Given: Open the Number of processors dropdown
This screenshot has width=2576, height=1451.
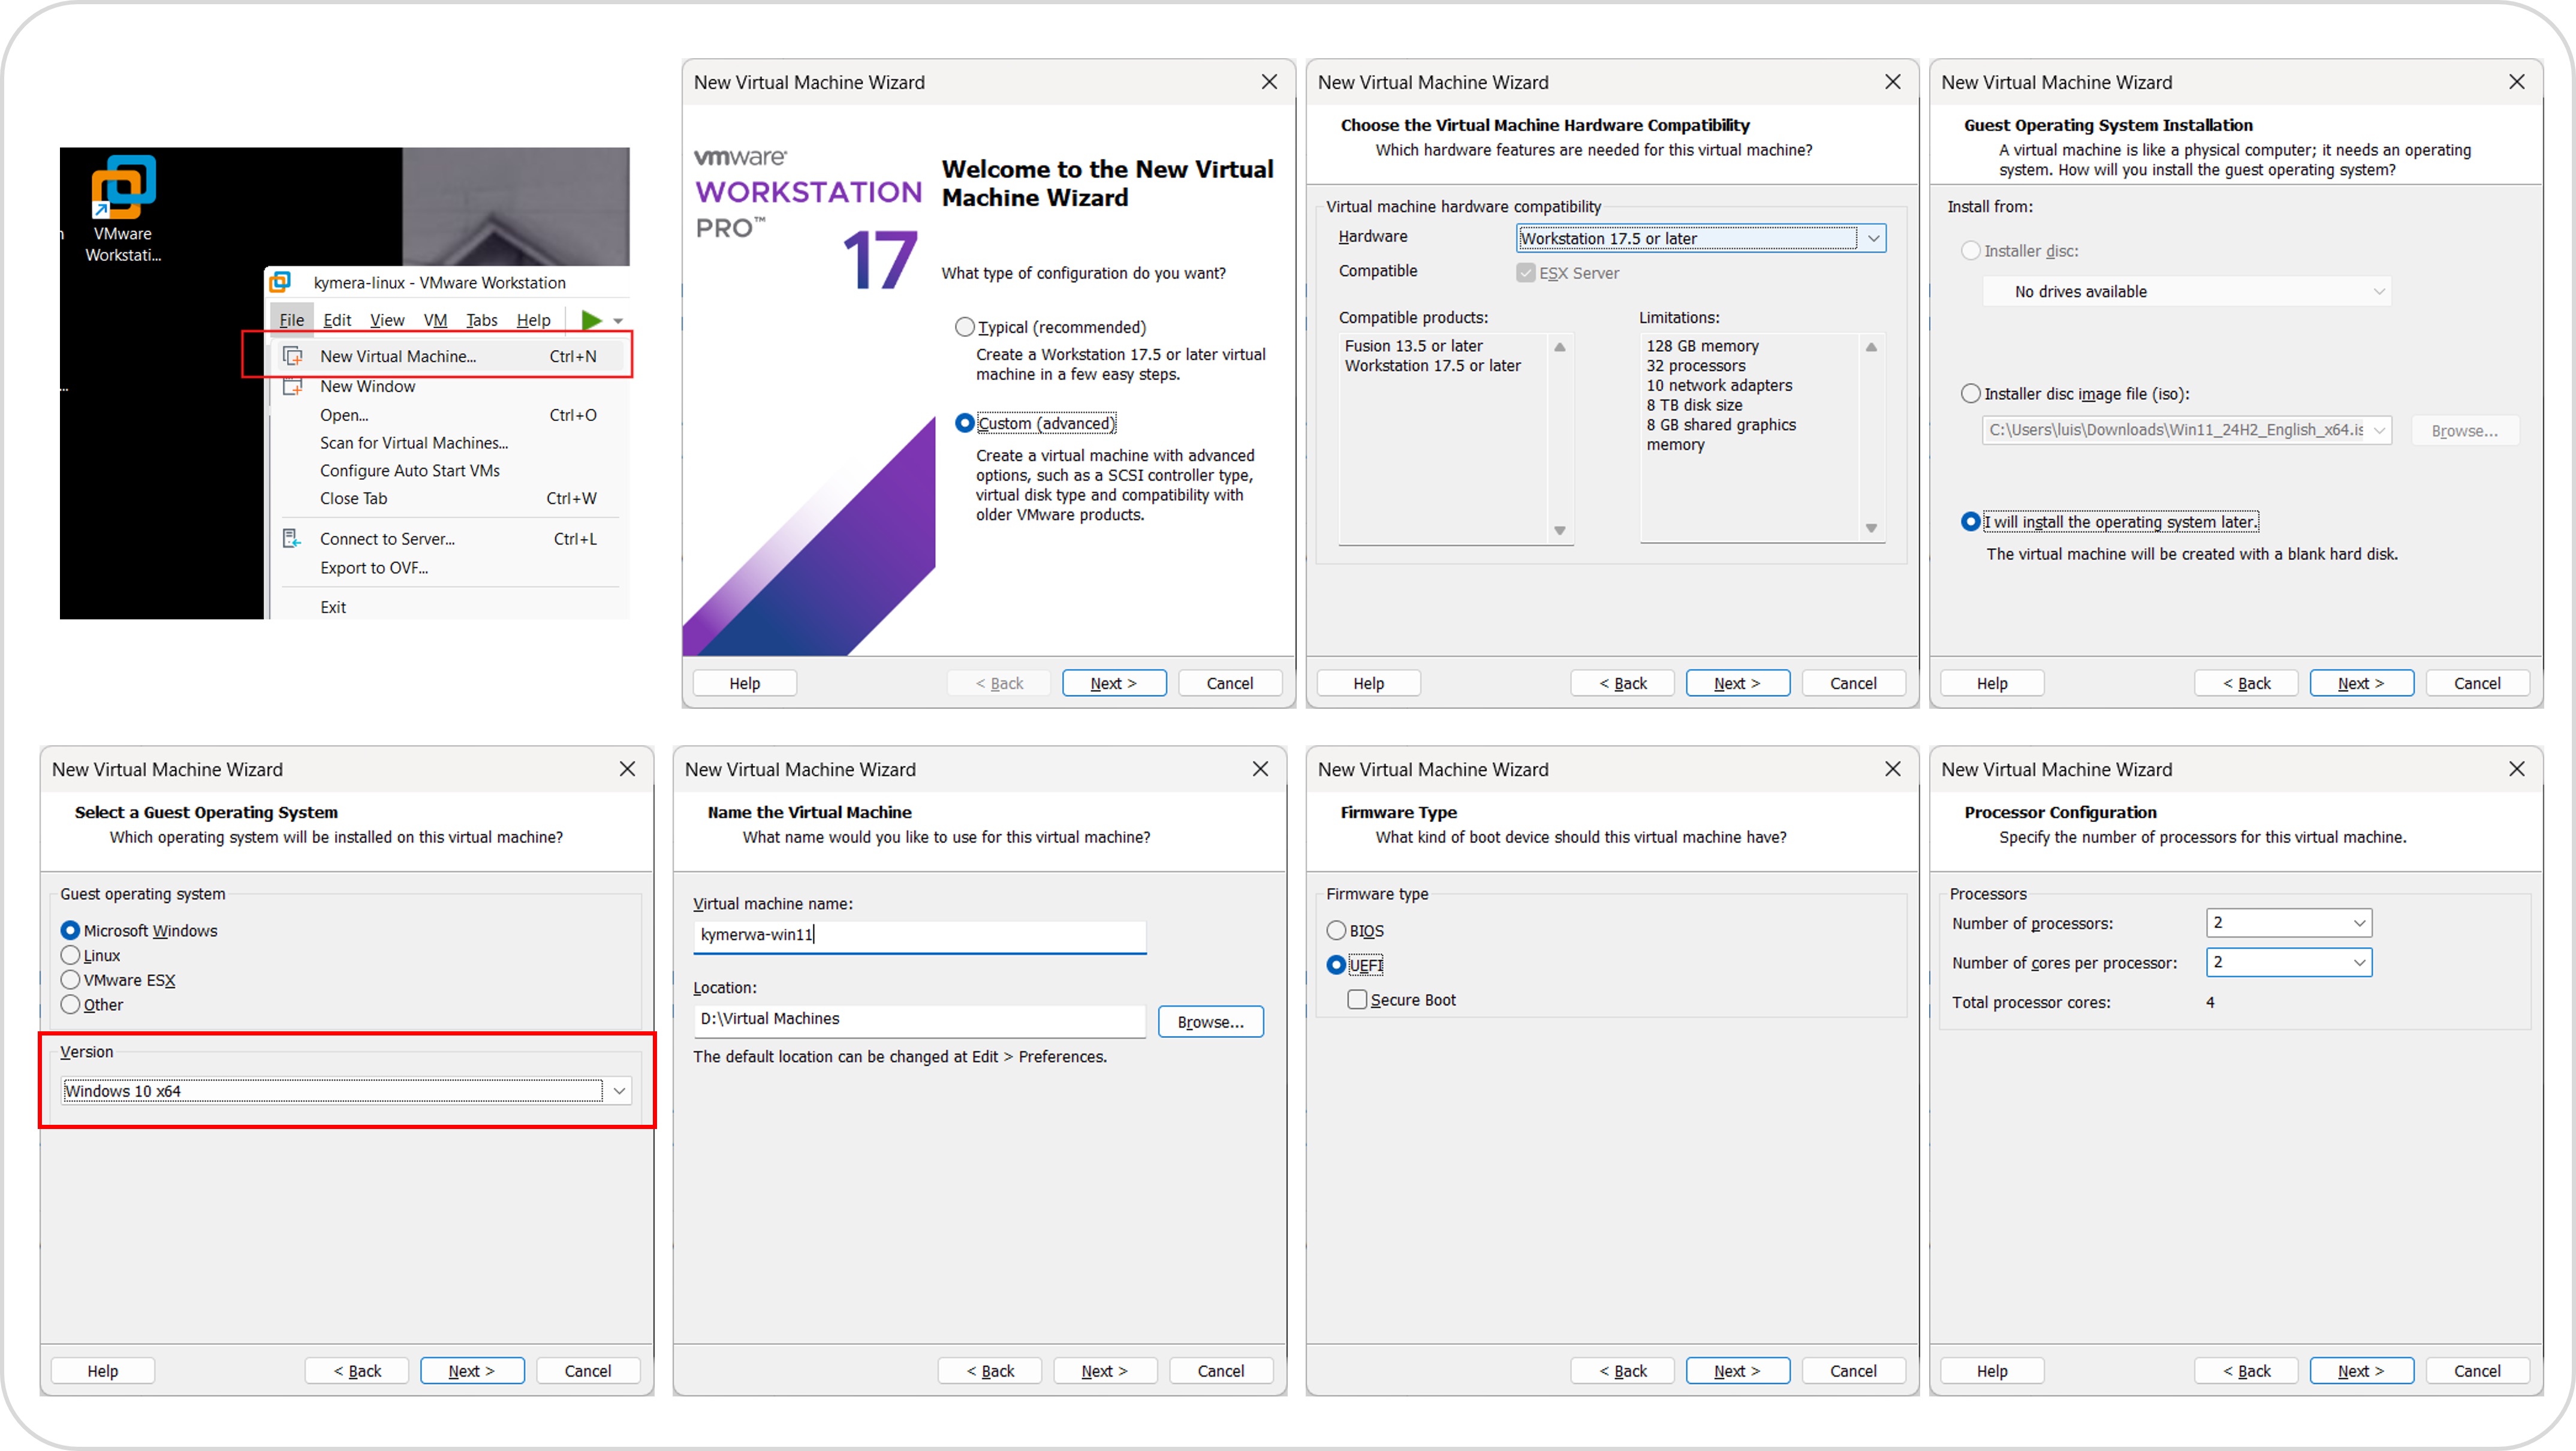Looking at the screenshot, I should pyautogui.click(x=2289, y=923).
